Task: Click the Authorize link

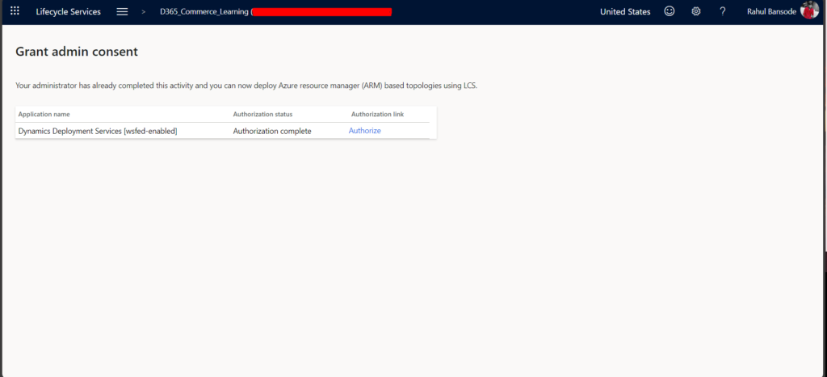Action: [x=364, y=131]
